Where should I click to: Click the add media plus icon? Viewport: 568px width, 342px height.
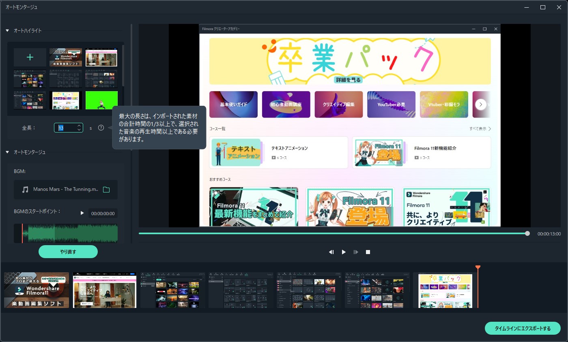pyautogui.click(x=30, y=58)
